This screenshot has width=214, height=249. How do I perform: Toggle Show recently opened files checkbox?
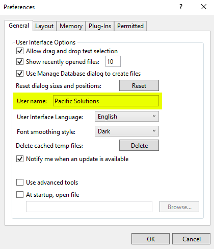tap(20, 62)
